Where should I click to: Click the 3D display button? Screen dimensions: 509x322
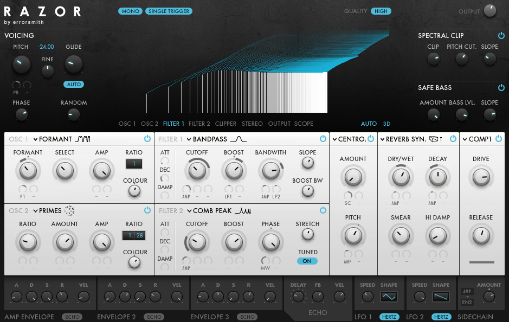386,124
